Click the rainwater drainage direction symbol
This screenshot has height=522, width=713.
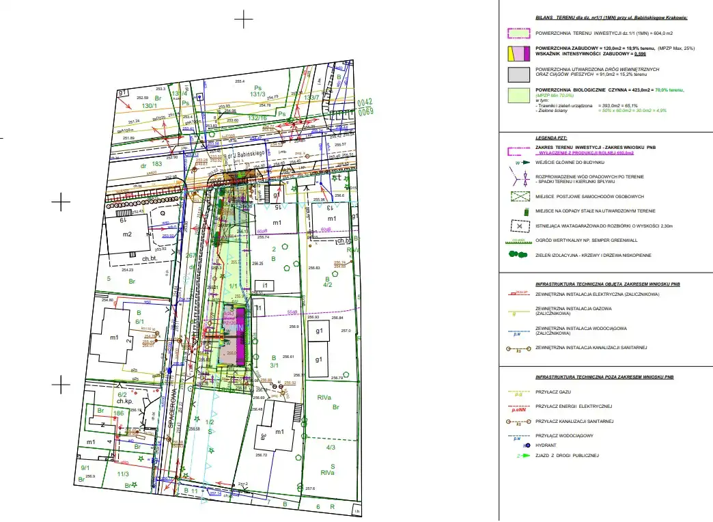pos(519,178)
